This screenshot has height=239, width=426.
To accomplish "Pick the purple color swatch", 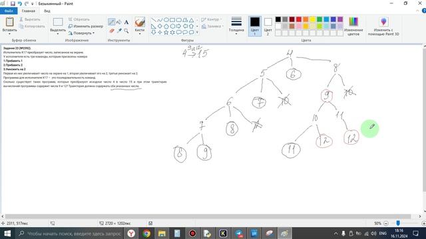I will click(340, 19).
